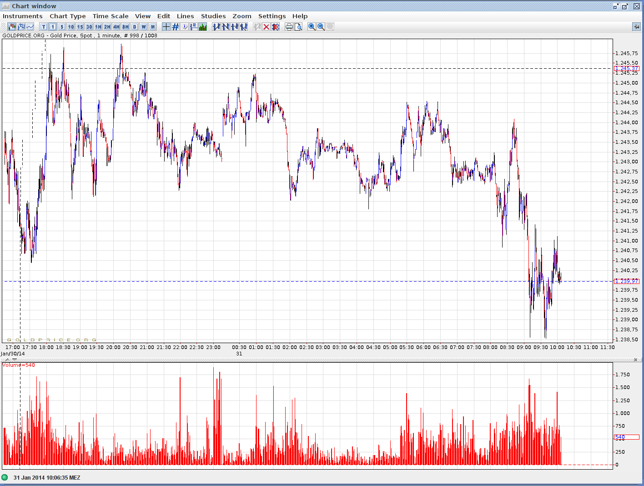
Task: Toggle the crosshair cursor tool
Action: (166, 26)
